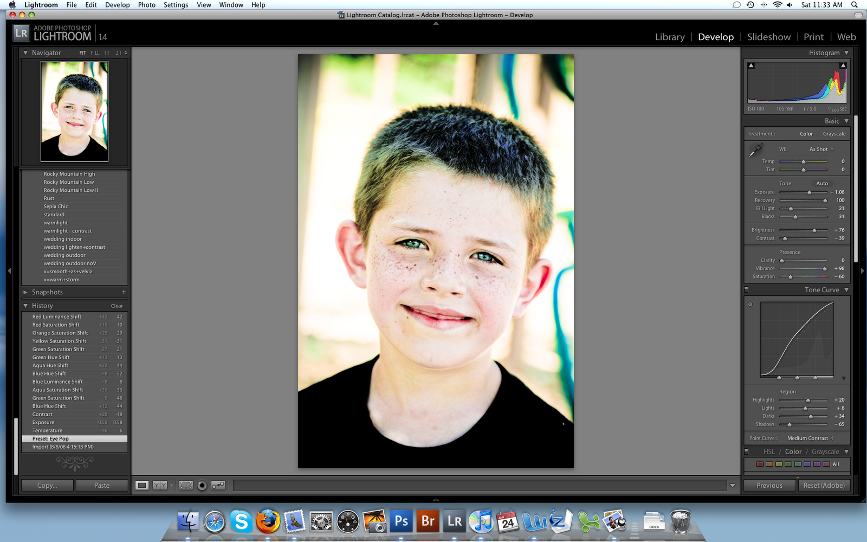The height and width of the screenshot is (542, 867).
Task: Set Treatment to Grayscale
Action: (834, 134)
